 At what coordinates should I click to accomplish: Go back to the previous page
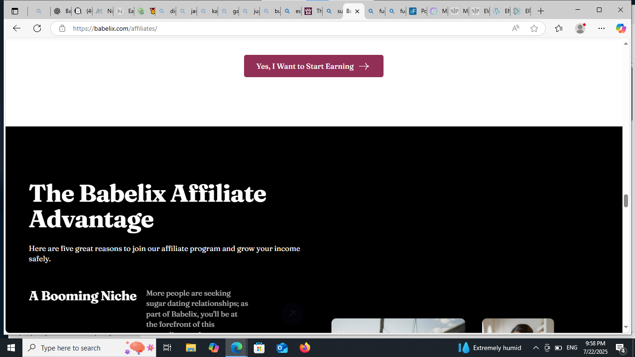[x=17, y=28]
